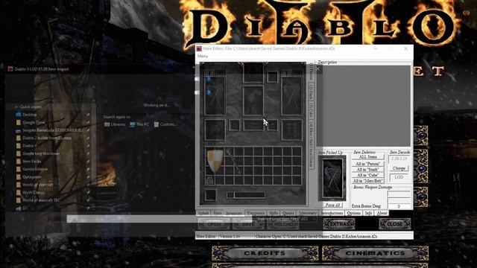Screen dimensions: 477x268
Task: Select the helmet equipment slot
Action: 253,73
